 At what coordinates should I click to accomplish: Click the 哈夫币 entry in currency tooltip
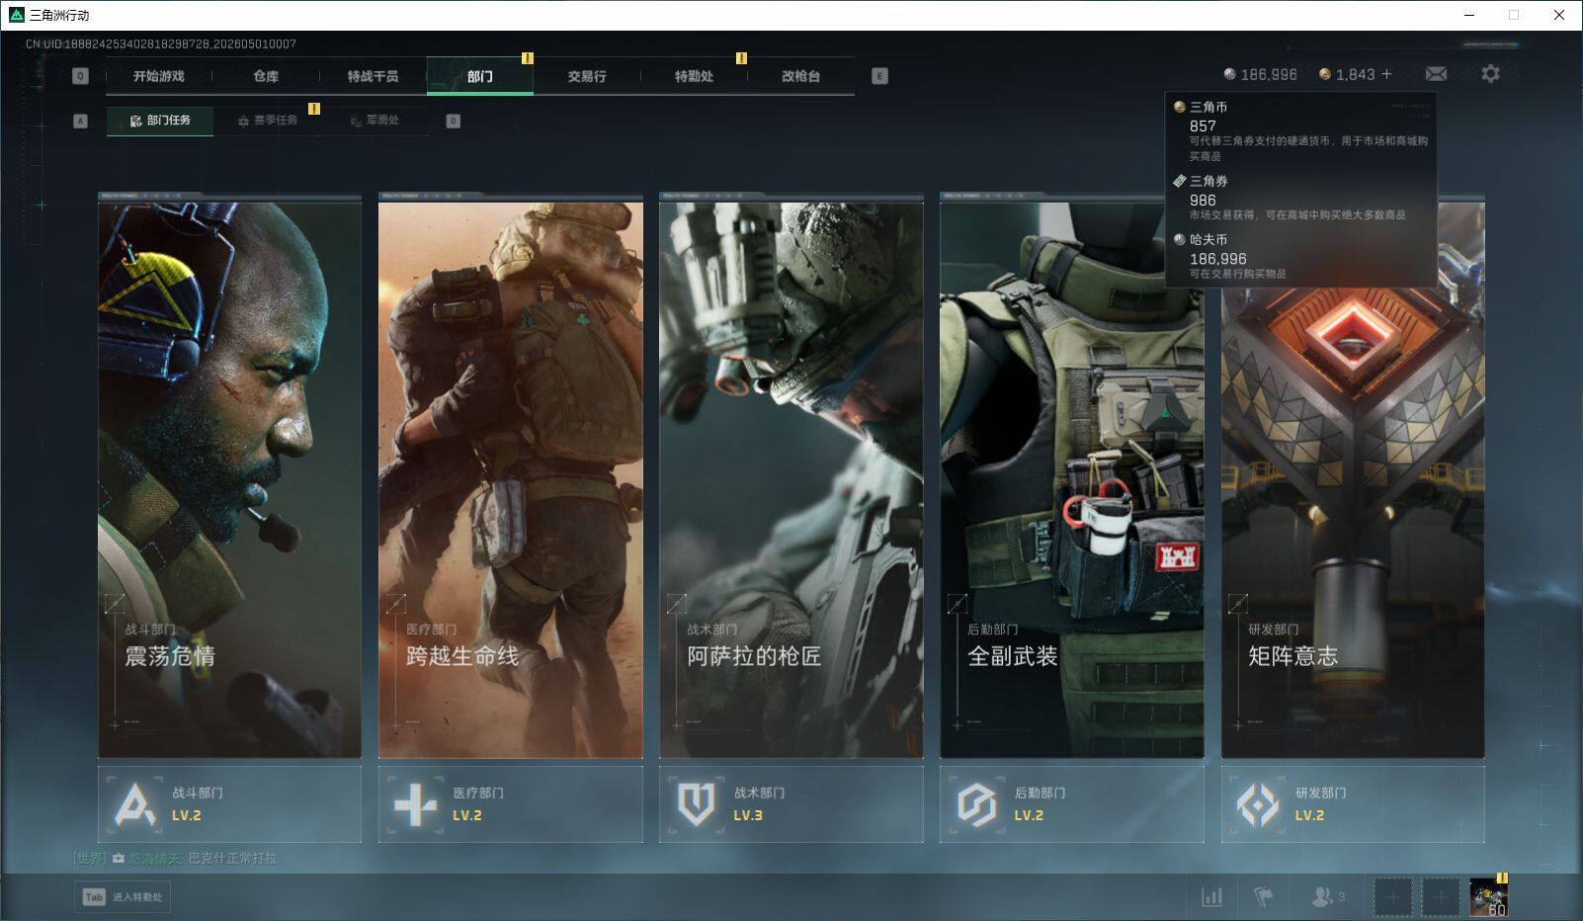[1300, 256]
